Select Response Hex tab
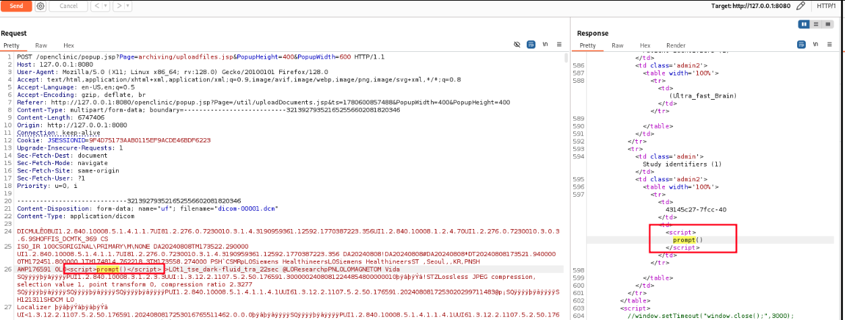 (645, 45)
